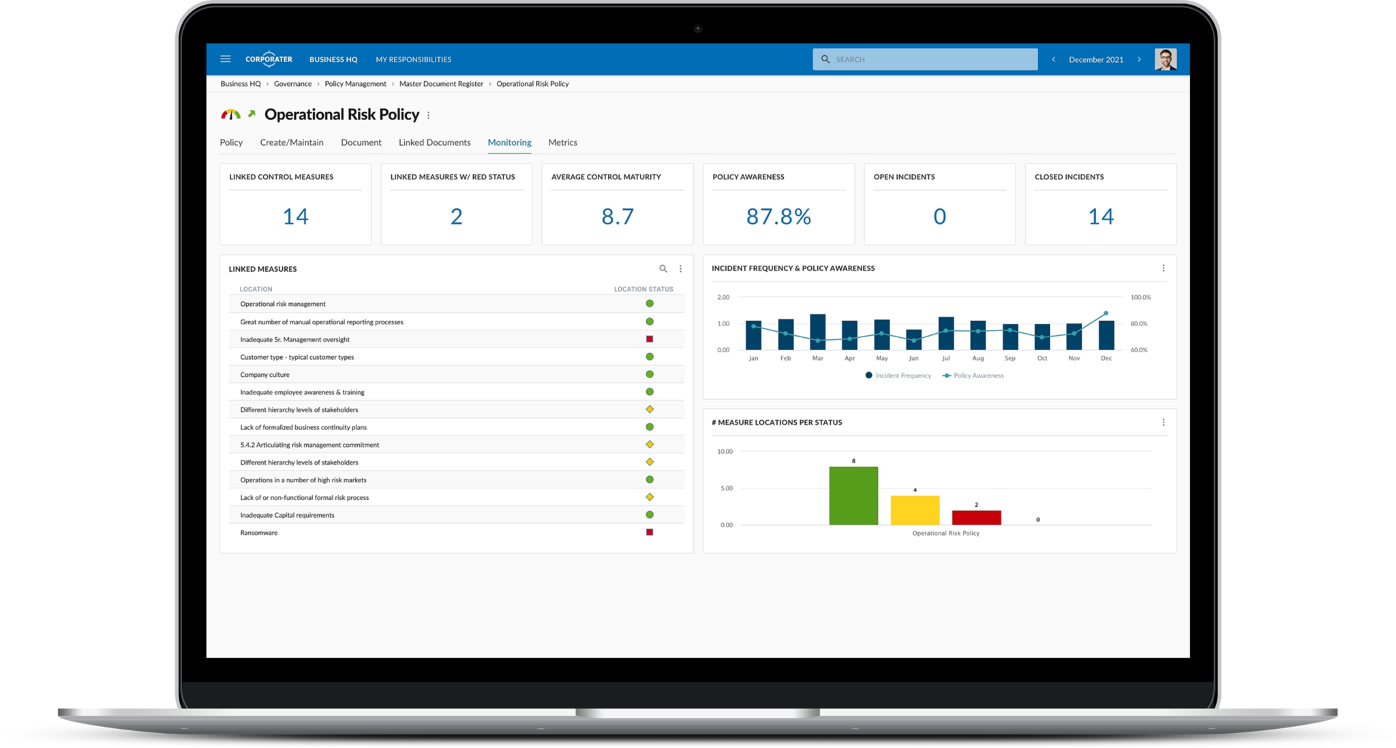This screenshot has height=748, width=1396.
Task: Click the hamburger menu icon on the top left
Action: click(x=226, y=59)
